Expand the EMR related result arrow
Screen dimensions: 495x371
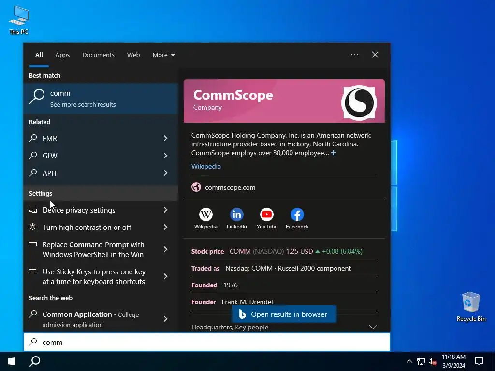165,138
